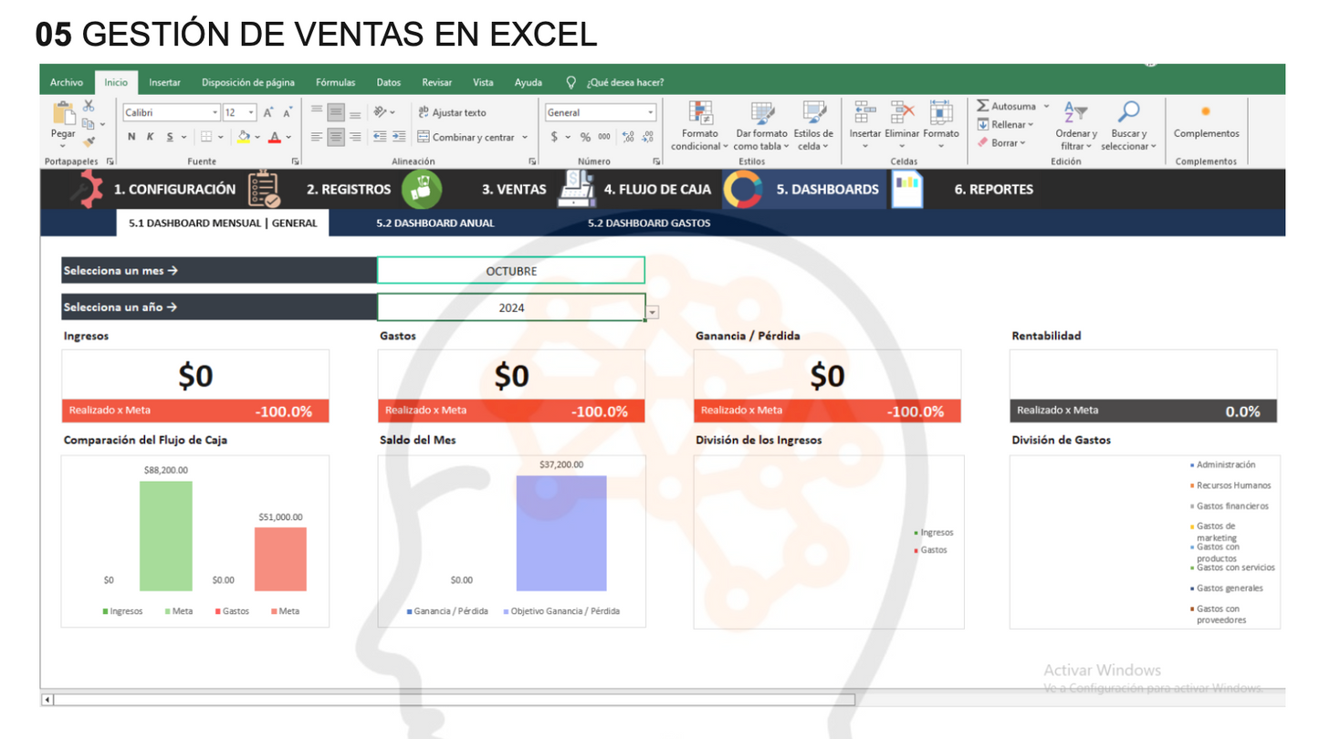The height and width of the screenshot is (739, 1319).
Task: Go to 2. REGISTROS section
Action: (349, 189)
